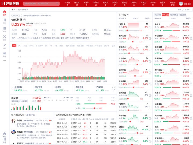This screenshot has height=145, width=193.
Task: Sort hot stocks by 涨跌幅
Action: pyautogui.click(x=122, y=19)
